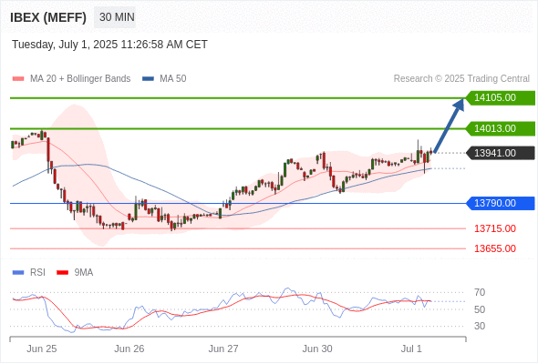The image size is (538, 364).
Task: Click the blue MA 50 legend swatch
Action: 148,79
